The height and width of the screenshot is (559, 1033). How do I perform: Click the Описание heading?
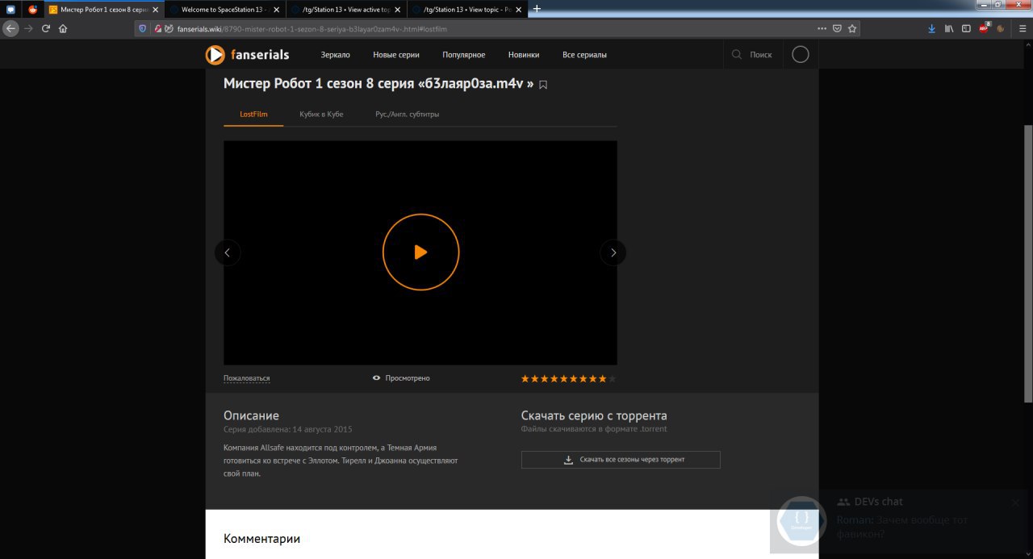click(x=251, y=415)
